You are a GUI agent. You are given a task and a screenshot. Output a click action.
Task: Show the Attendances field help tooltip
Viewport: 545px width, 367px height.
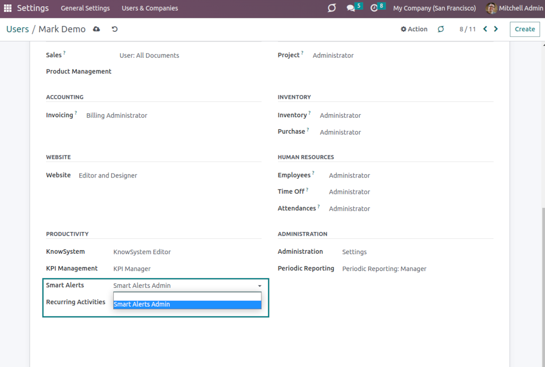318,206
